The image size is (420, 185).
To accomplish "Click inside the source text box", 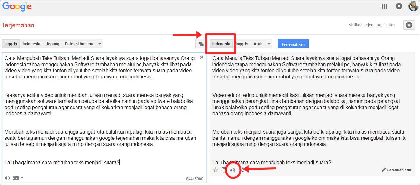I will [104, 118].
